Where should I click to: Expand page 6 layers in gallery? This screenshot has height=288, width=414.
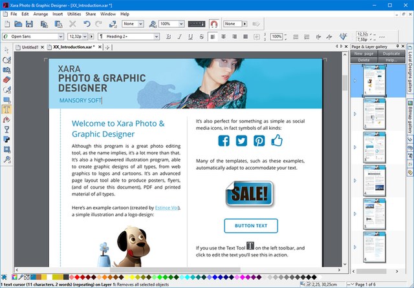coord(355,247)
